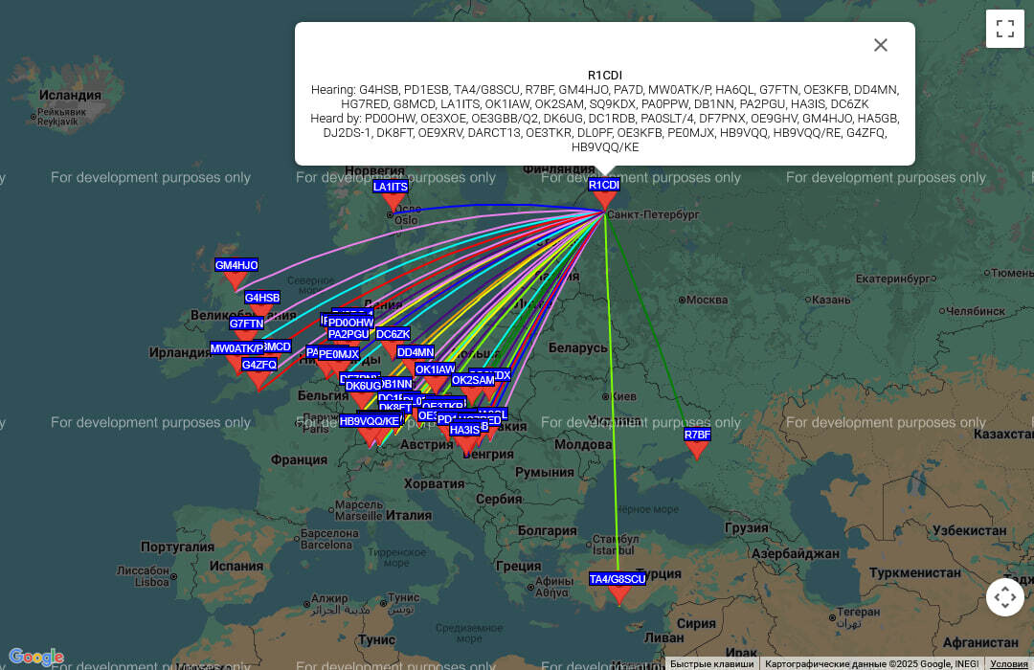Select the LA1ITS station marker
Viewport: 1034px width, 670px height.
pyautogui.click(x=393, y=203)
